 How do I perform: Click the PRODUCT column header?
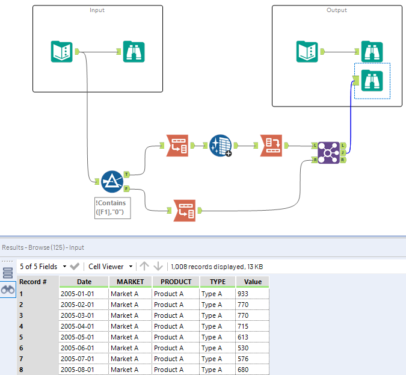pyautogui.click(x=176, y=282)
